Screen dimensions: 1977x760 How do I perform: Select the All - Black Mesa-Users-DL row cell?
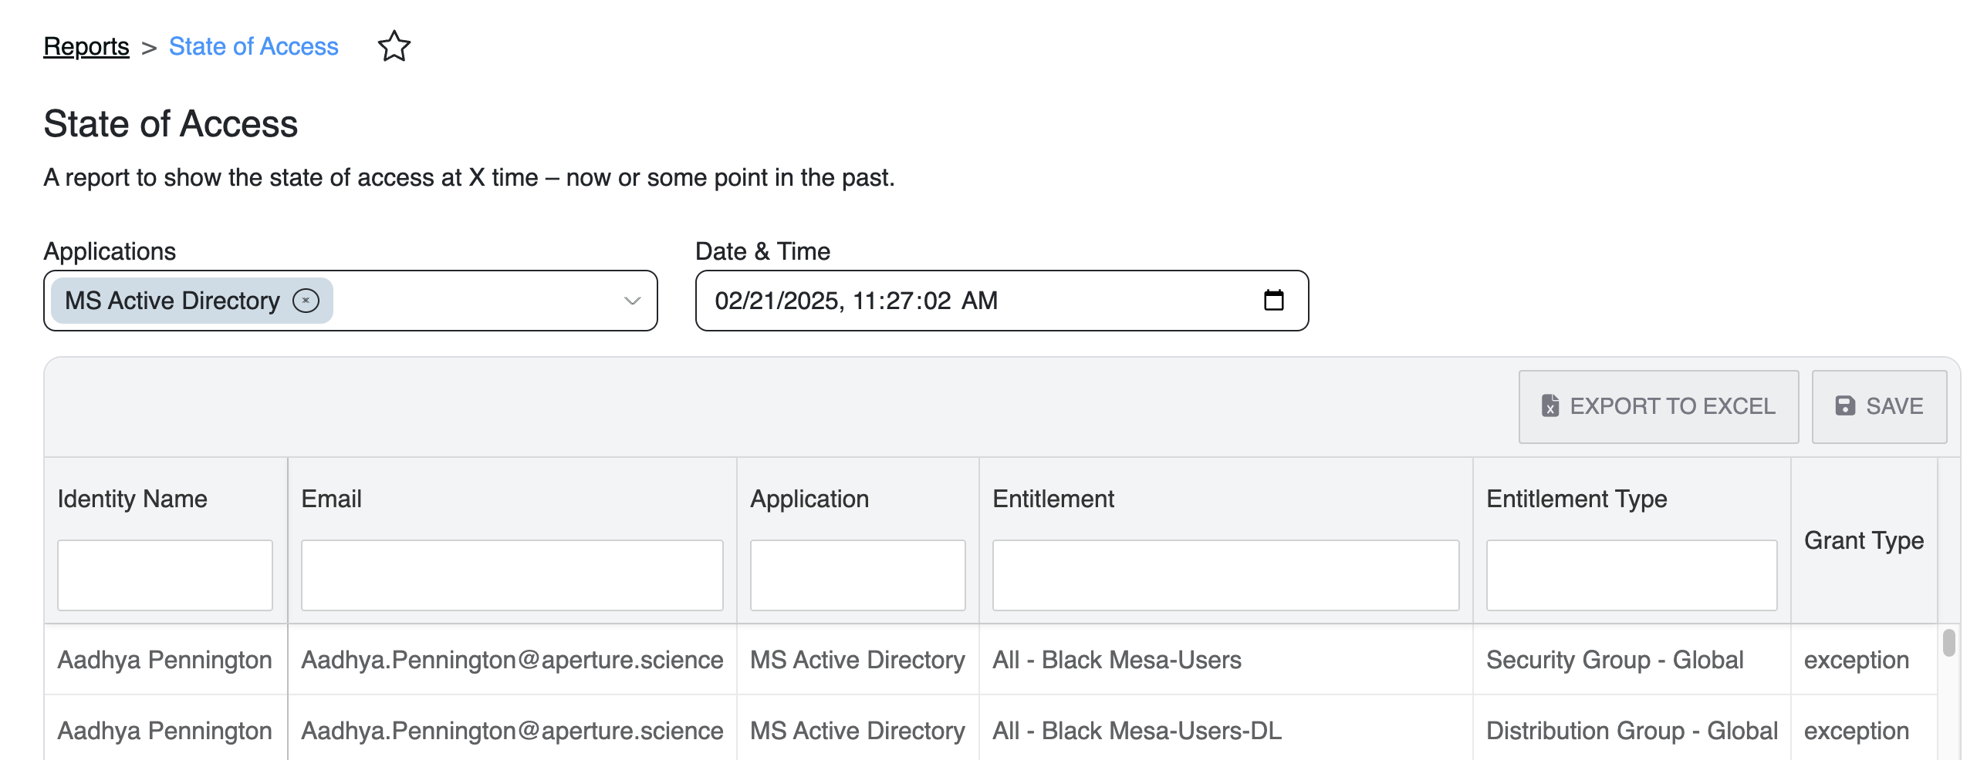(x=1137, y=731)
